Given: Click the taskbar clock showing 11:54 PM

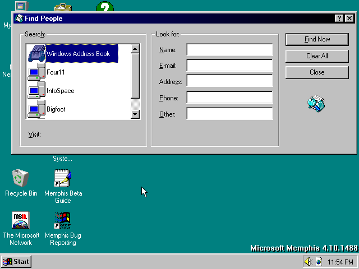Looking at the screenshot, I should [x=340, y=262].
